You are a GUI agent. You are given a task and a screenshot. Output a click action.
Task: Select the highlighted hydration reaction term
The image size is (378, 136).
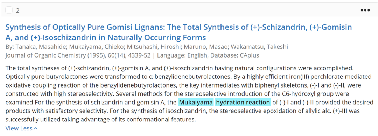(243, 103)
